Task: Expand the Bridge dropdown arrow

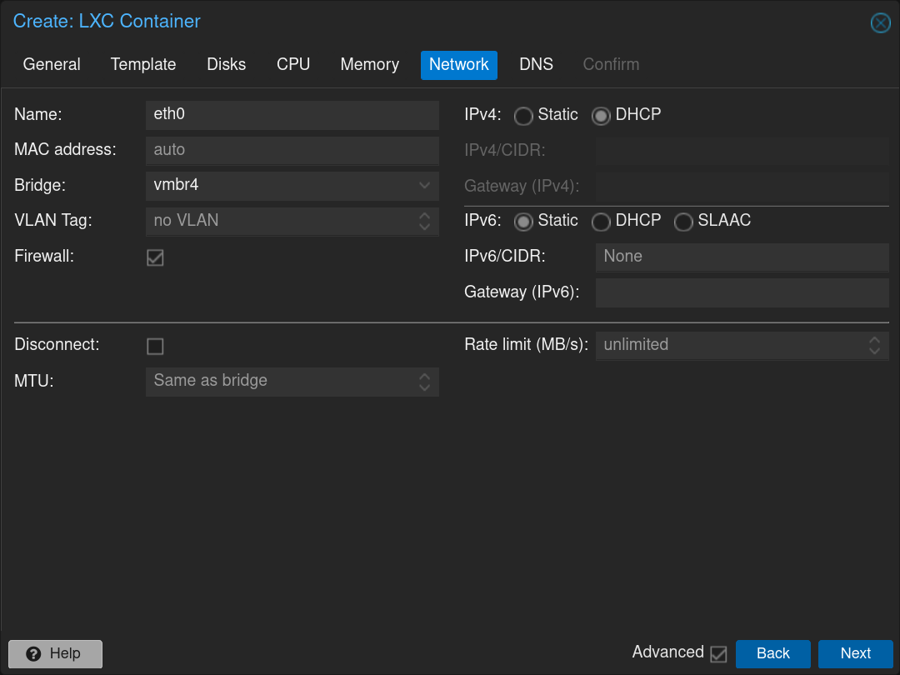Action: 424,185
